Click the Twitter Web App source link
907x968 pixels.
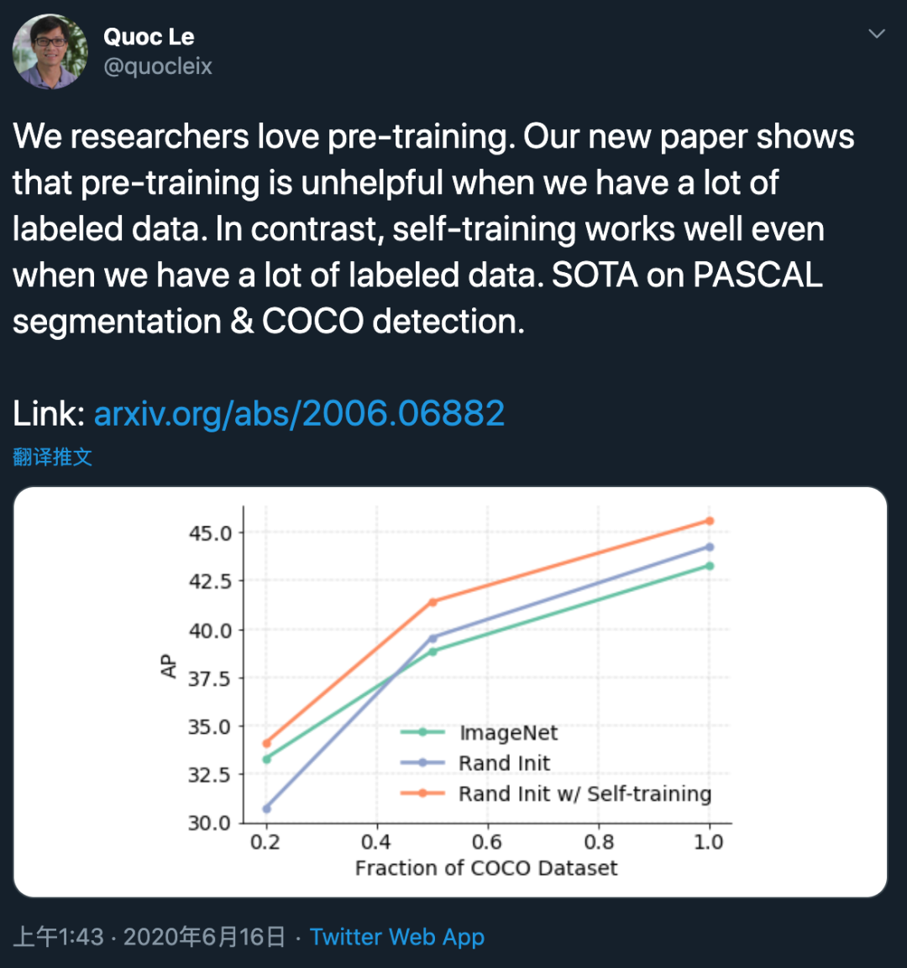pos(396,937)
